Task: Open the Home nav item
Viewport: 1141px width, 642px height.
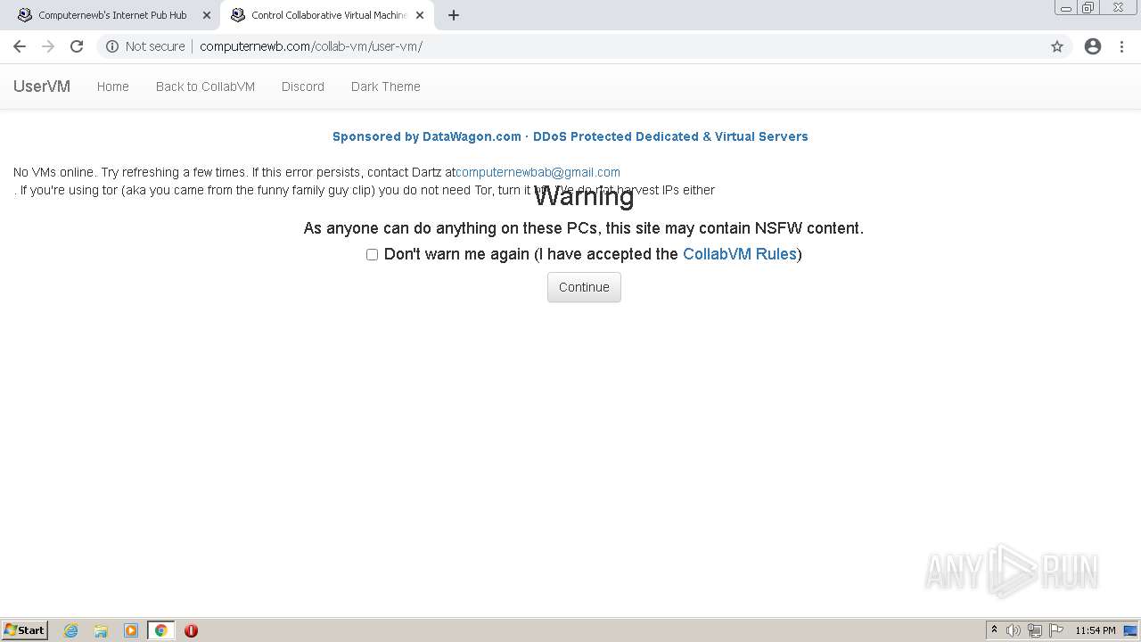Action: [x=113, y=86]
